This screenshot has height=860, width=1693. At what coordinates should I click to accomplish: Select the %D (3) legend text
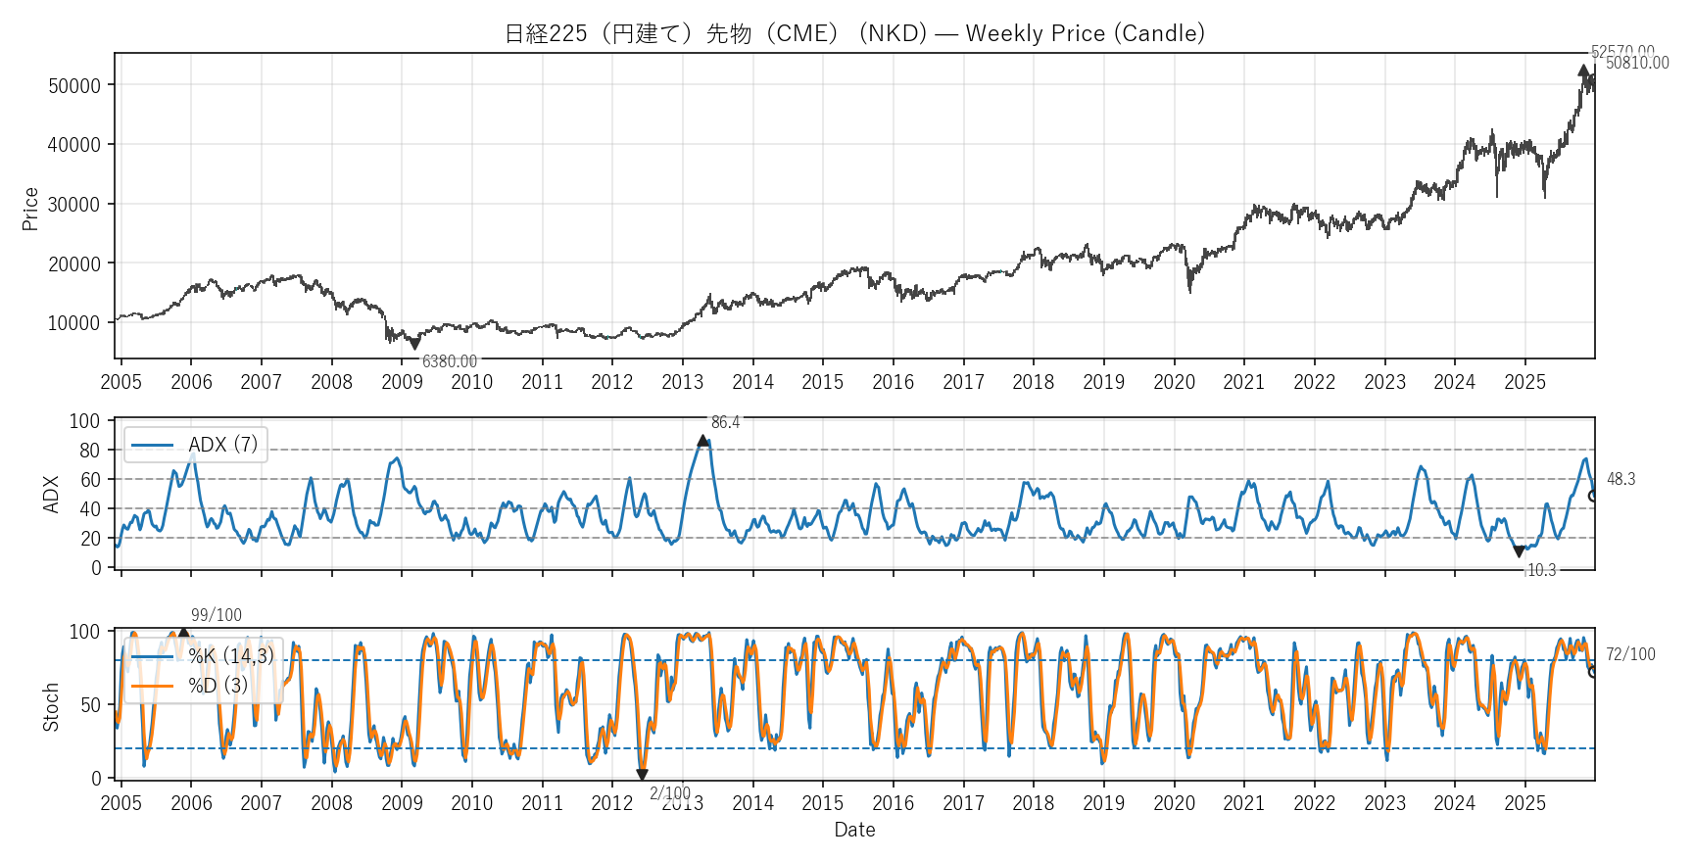tap(218, 686)
